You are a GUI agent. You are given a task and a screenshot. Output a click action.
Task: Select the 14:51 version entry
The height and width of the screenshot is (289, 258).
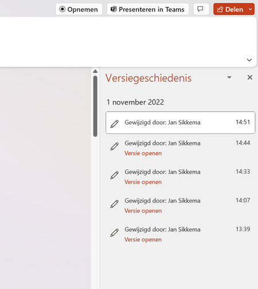[181, 122]
